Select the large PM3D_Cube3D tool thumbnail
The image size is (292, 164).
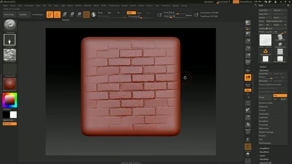(266, 40)
